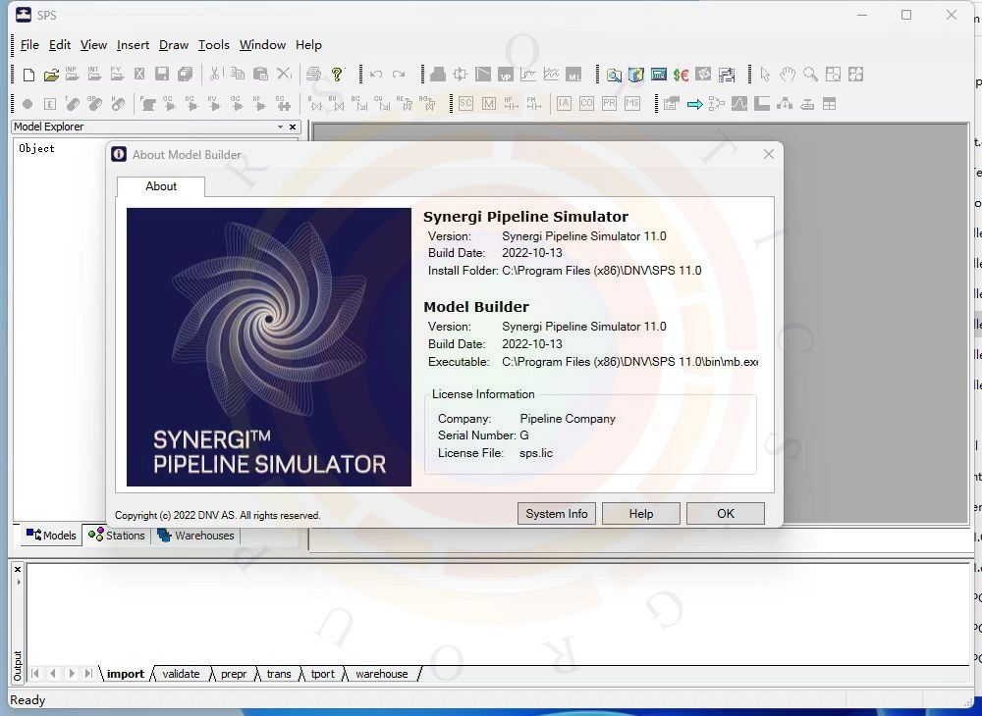Click OK to dismiss the About dialog
This screenshot has height=716, width=982.
726,513
